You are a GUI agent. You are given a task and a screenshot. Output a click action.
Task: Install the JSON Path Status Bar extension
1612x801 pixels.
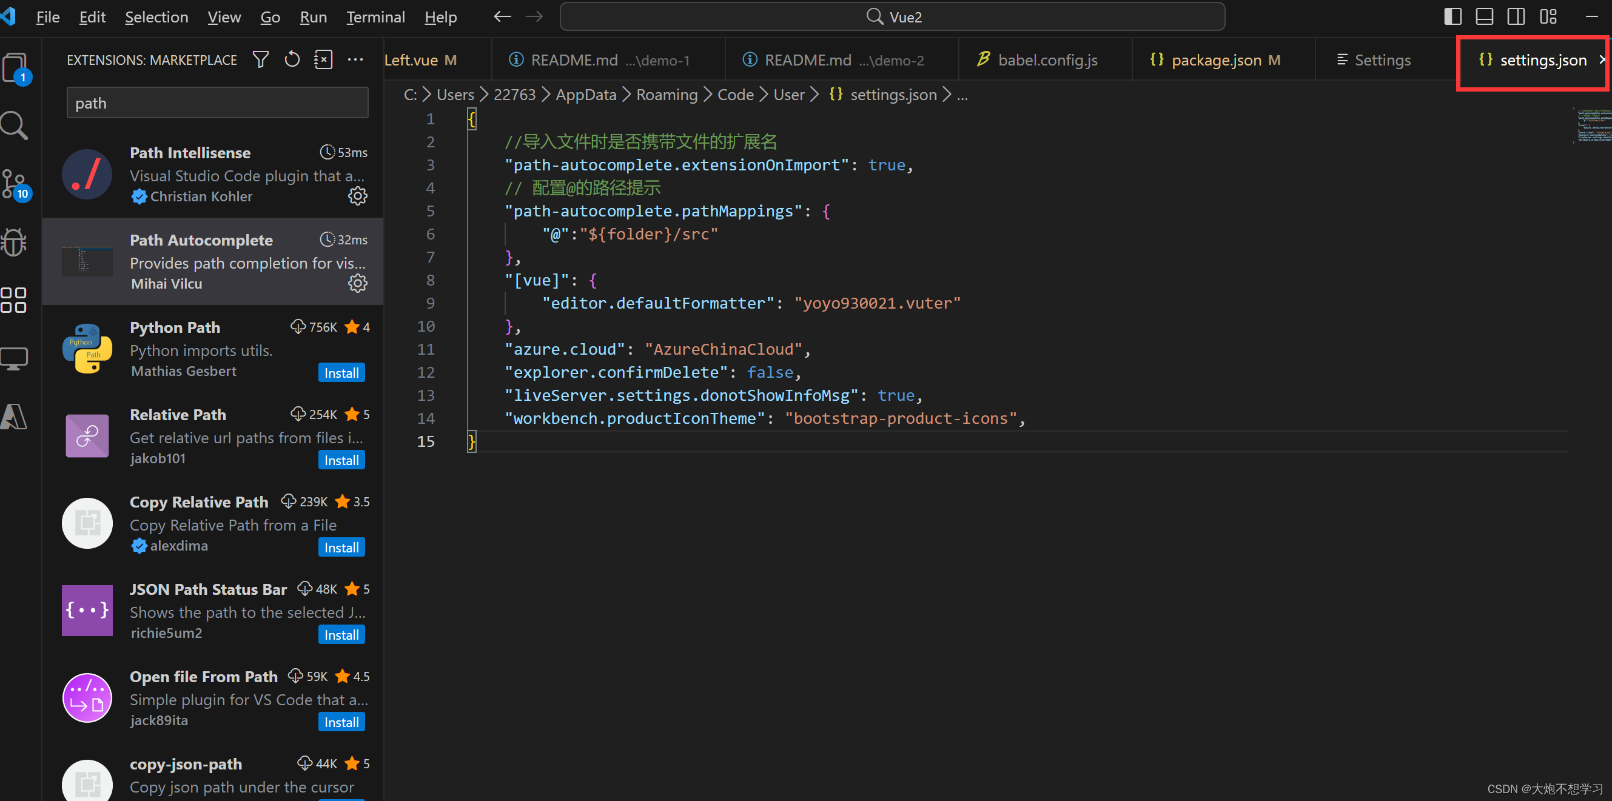tap(341, 634)
